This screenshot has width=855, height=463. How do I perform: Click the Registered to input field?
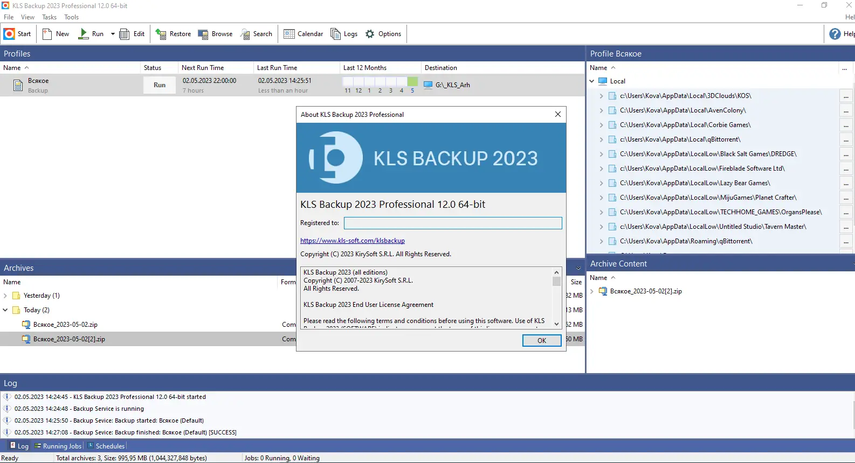click(453, 223)
